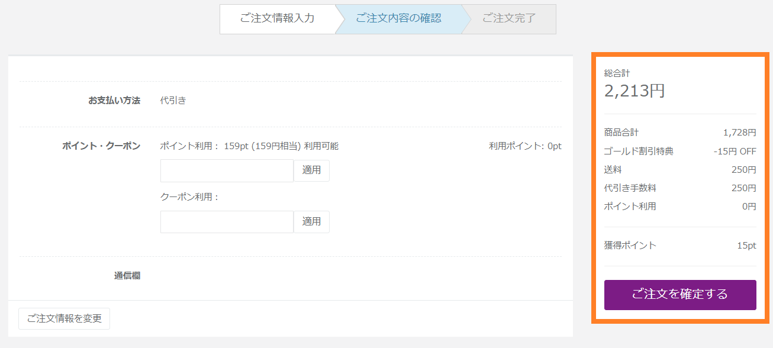Confirm order with ご注文を確定する button
This screenshot has width=773, height=348.
(680, 294)
